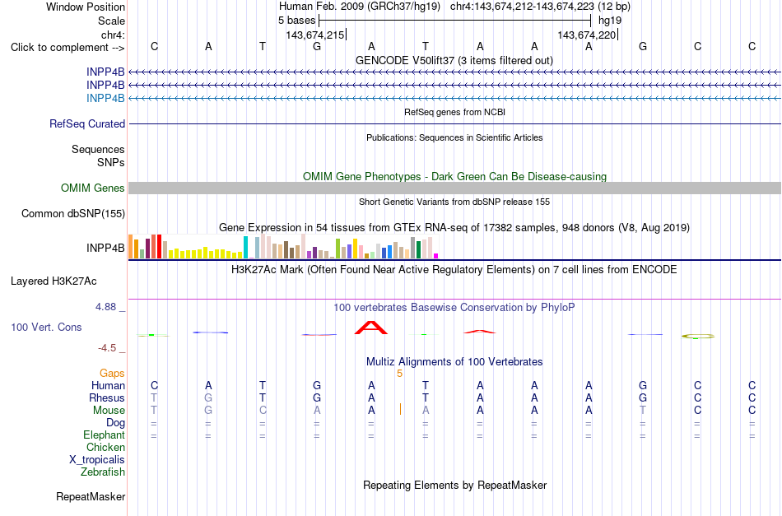Viewport: 782px width, 516px height.
Task: Click the first C base in the complement row
Action: [x=154, y=46]
